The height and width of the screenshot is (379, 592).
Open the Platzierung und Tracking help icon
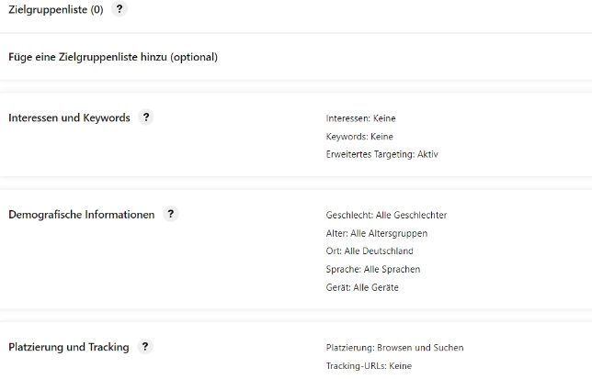click(145, 347)
